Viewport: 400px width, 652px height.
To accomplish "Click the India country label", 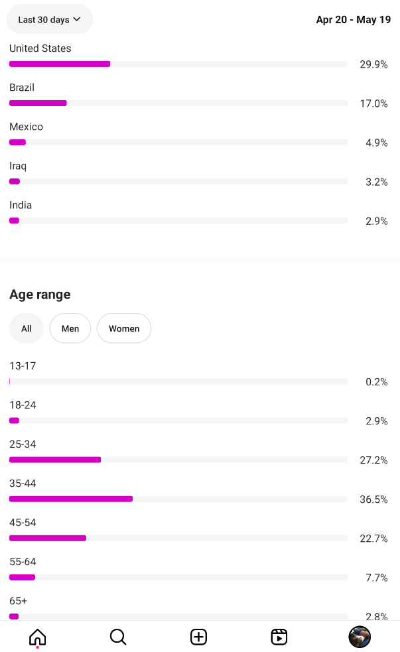I will pos(21,205).
